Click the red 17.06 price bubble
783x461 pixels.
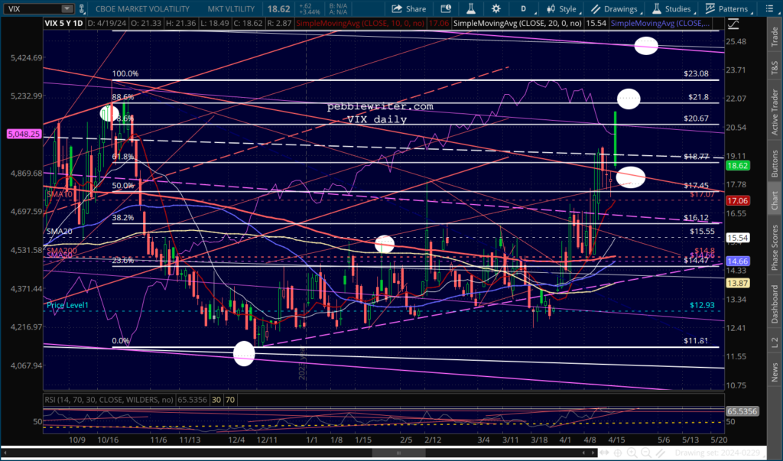tap(738, 200)
